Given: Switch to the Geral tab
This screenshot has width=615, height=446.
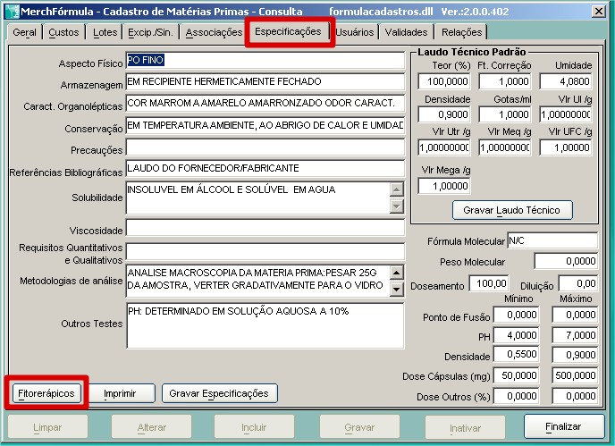Looking at the screenshot, I should [24, 32].
